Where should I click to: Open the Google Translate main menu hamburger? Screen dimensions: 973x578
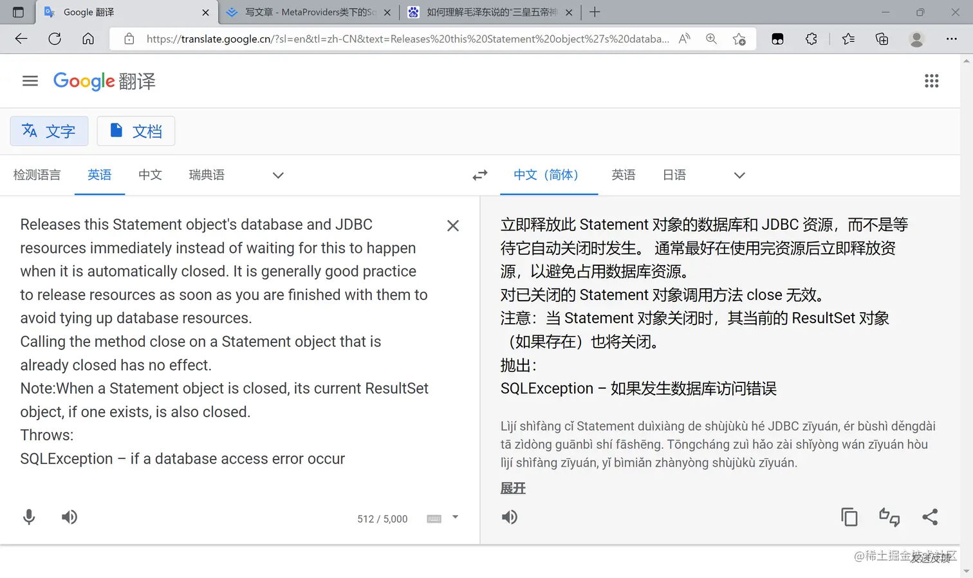pyautogui.click(x=30, y=80)
